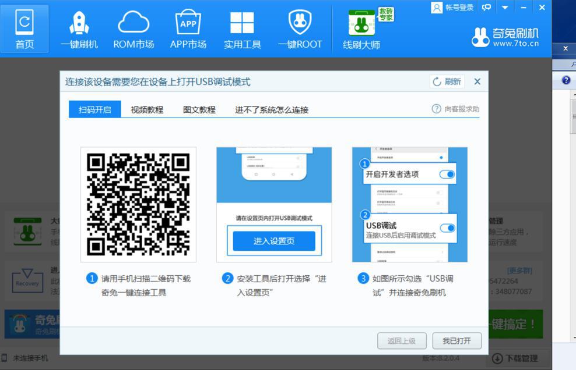Click the Recovery icon in background
This screenshot has height=370, width=576.
[x=27, y=280]
